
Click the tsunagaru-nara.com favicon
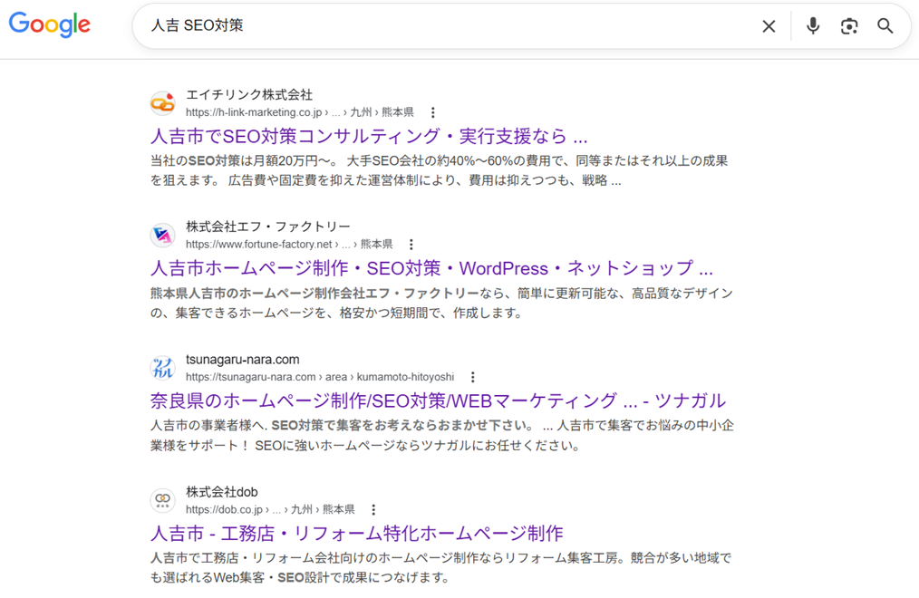pyautogui.click(x=162, y=368)
